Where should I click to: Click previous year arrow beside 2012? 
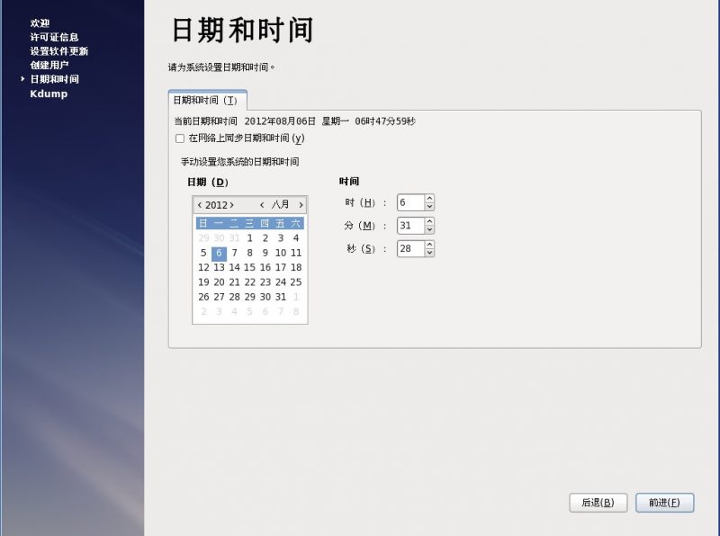pos(200,205)
